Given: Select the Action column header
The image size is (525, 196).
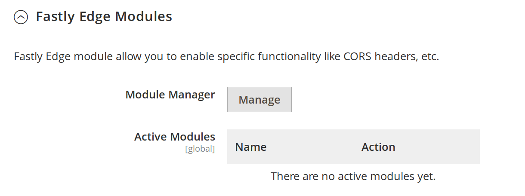Looking at the screenshot, I should 378,147.
